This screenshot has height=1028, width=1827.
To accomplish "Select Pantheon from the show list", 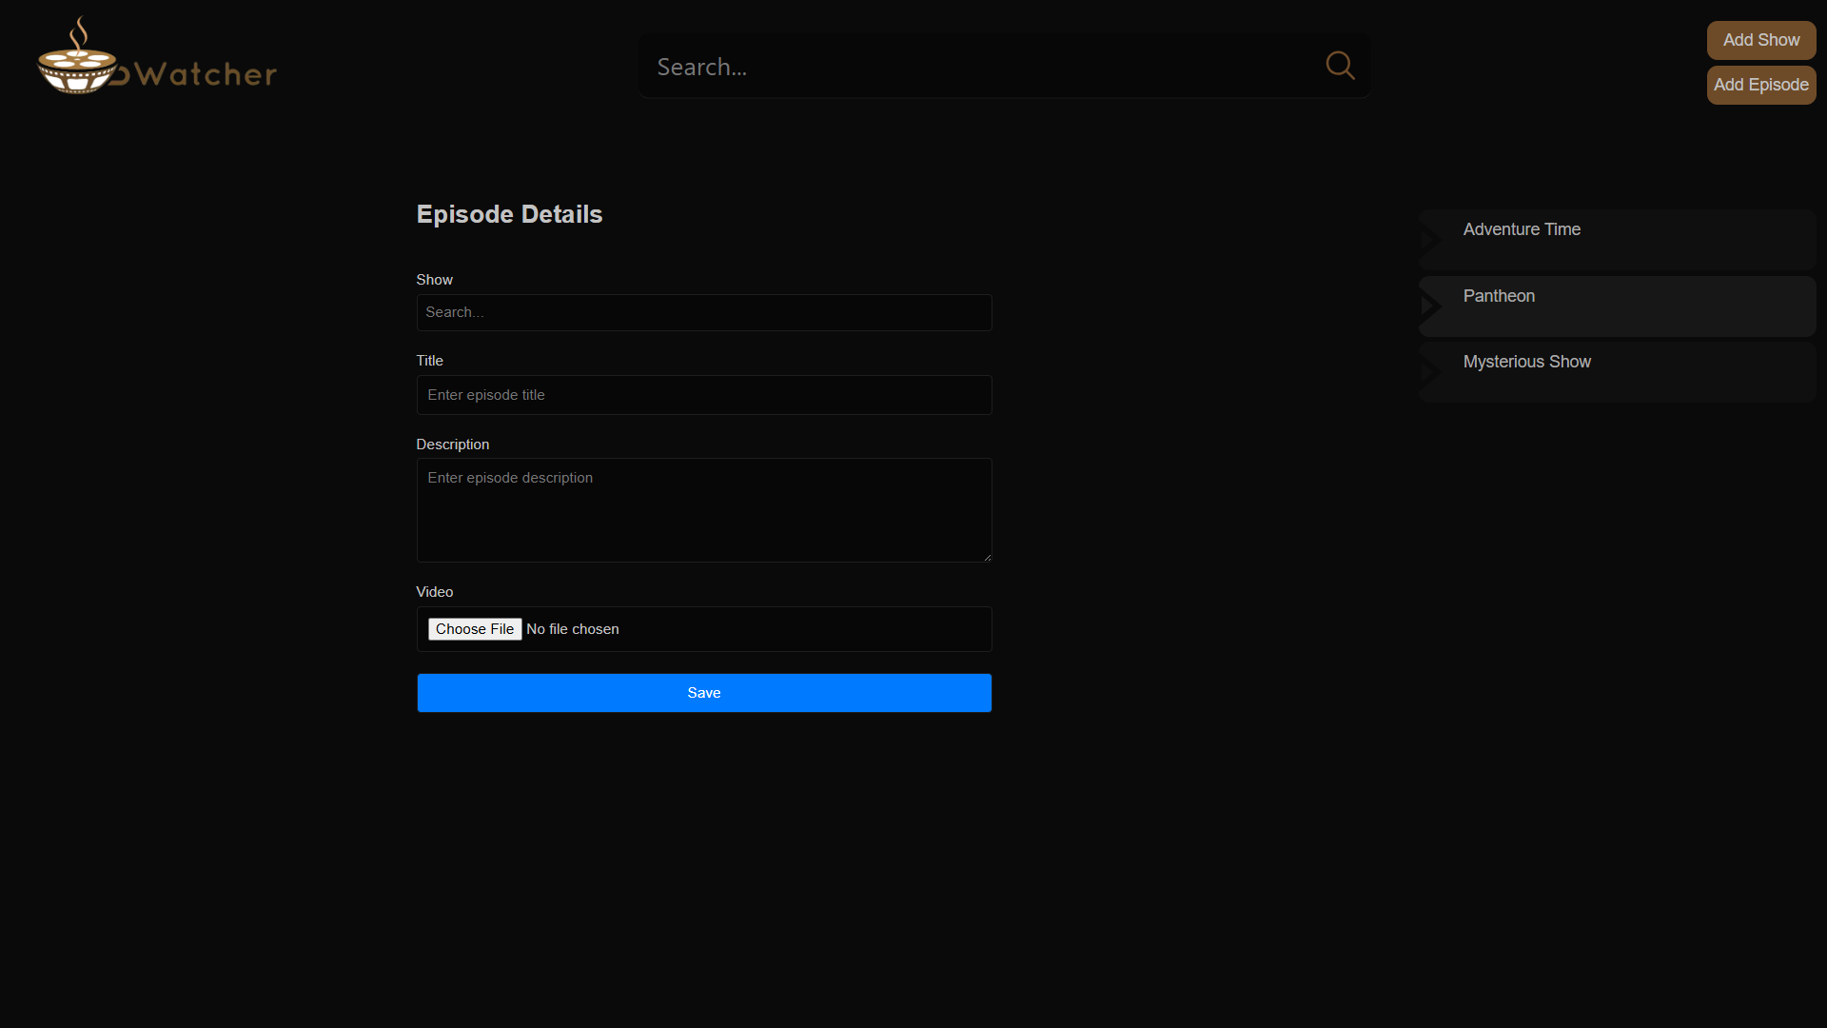I will click(x=1499, y=296).
